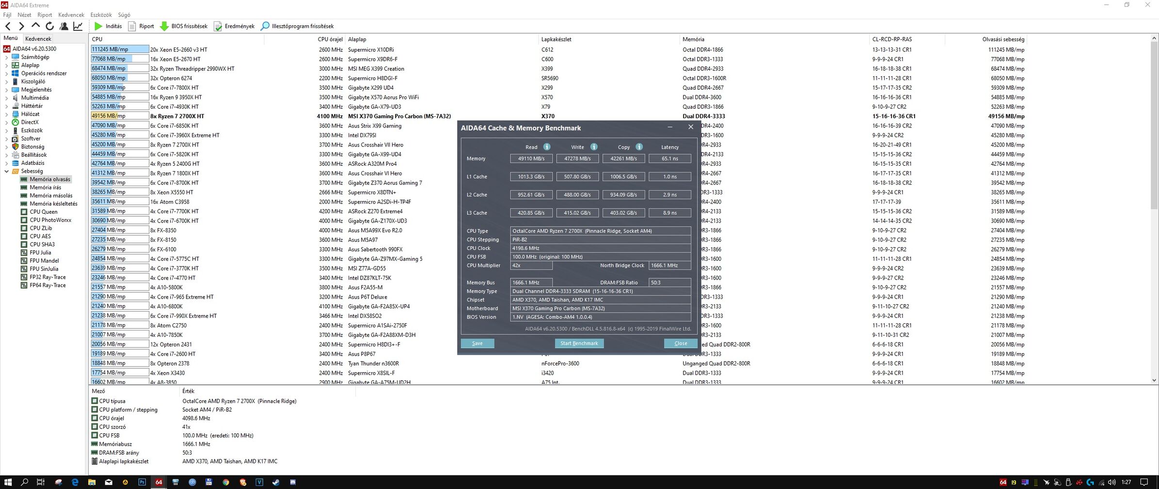Select Memória írás in the tree
The image size is (1159, 489).
tap(46, 188)
